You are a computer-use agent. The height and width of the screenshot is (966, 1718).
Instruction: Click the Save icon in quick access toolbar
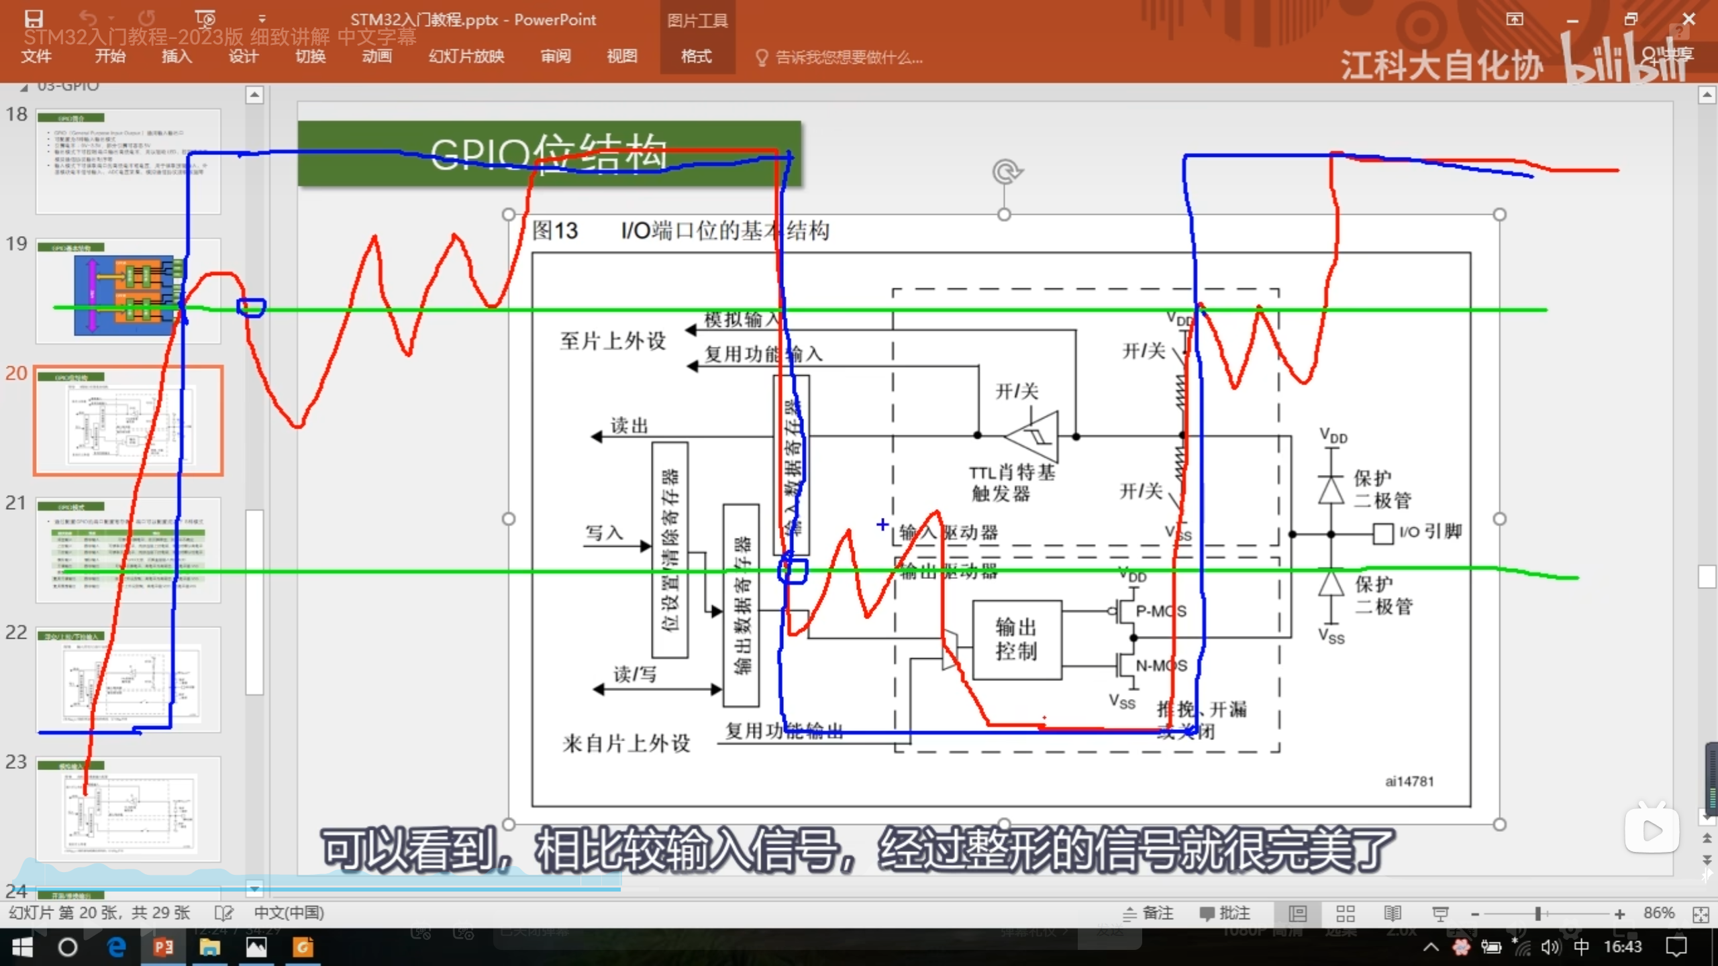coord(34,18)
